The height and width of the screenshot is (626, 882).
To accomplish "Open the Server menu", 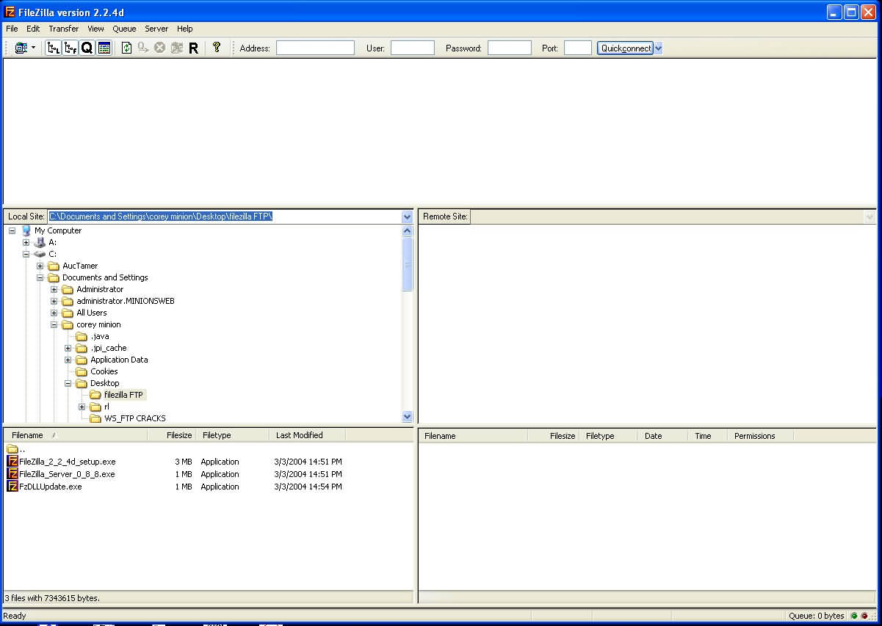I will pos(156,29).
